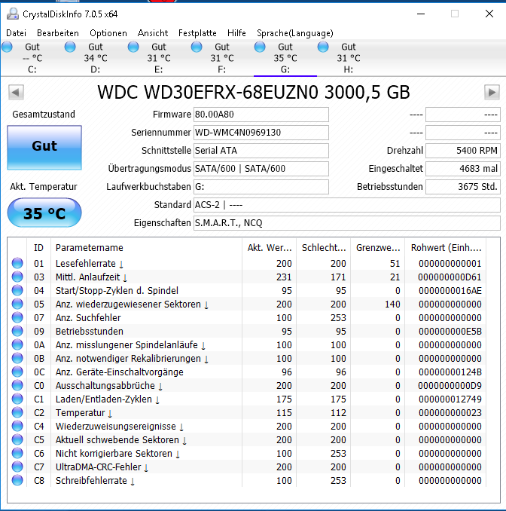Click the blue Gut health status button
The height and width of the screenshot is (511, 506).
click(x=44, y=147)
